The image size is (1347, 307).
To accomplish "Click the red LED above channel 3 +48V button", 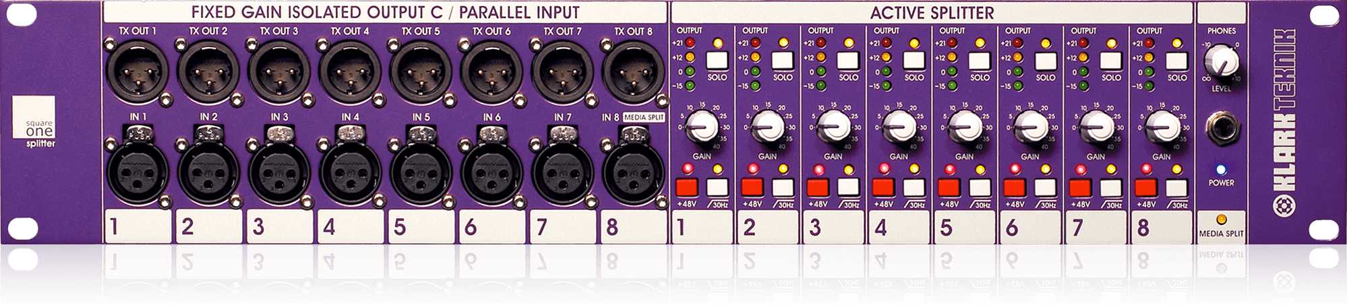I will click(x=818, y=168).
